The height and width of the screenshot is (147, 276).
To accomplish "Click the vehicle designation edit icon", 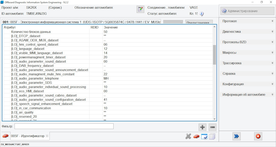I will [140, 9].
